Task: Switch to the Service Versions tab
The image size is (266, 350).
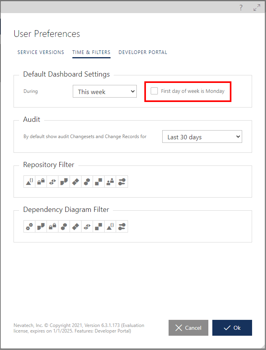Action: pyautogui.click(x=41, y=52)
